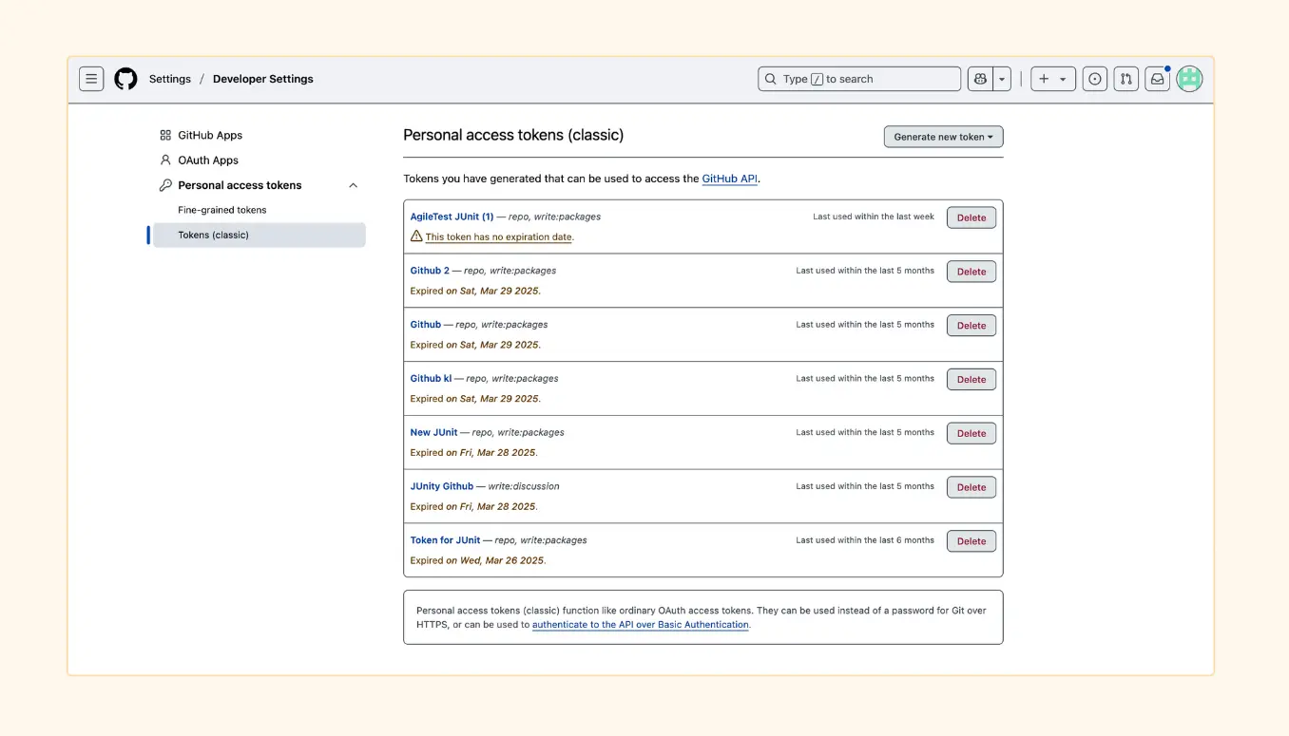Viewport: 1289px width, 736px height.
Task: Open the pull requests icon
Action: 1125,79
